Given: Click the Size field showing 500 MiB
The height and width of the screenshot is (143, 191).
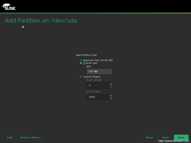Looking at the screenshot, I should pos(99,71).
